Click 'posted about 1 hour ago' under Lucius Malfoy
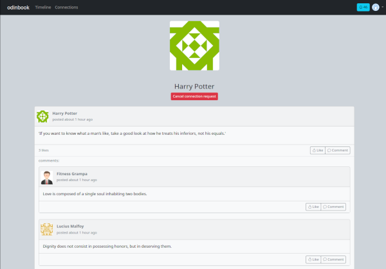Viewport: 386px width, 269px height. point(77,232)
